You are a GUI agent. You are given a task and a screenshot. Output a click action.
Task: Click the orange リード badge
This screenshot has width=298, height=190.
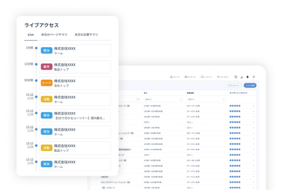pos(47,83)
